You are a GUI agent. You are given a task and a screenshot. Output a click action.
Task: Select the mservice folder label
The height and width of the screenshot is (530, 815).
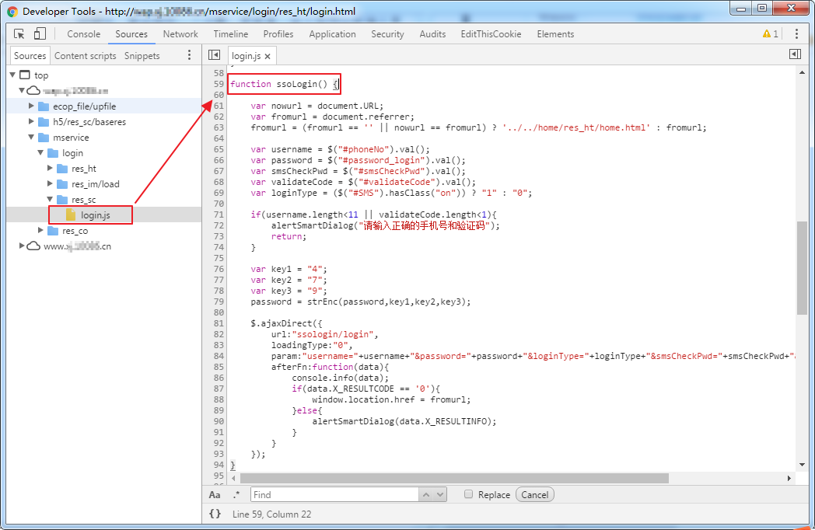(x=71, y=138)
